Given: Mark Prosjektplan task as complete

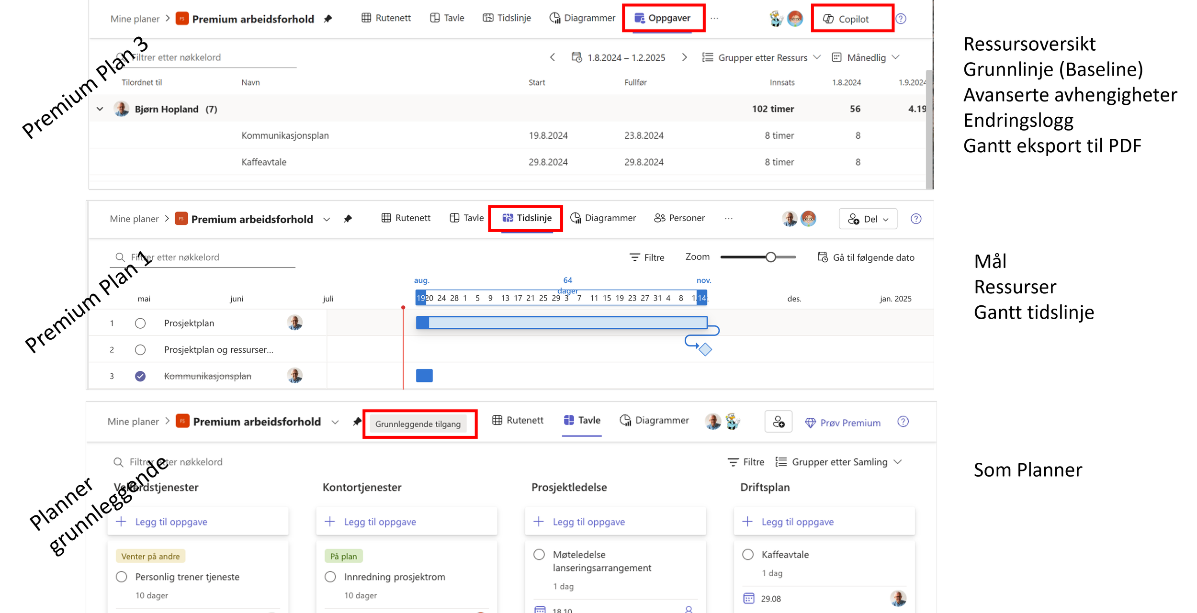Looking at the screenshot, I should [x=140, y=323].
